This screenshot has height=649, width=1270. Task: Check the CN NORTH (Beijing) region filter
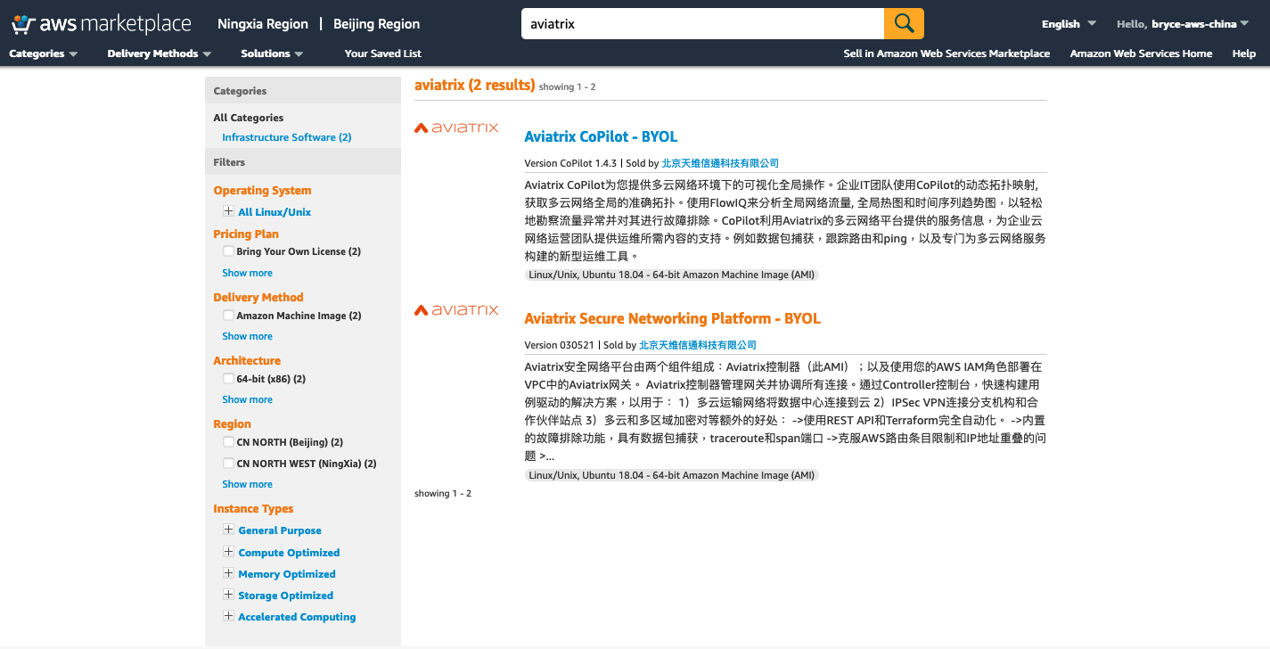tap(228, 441)
